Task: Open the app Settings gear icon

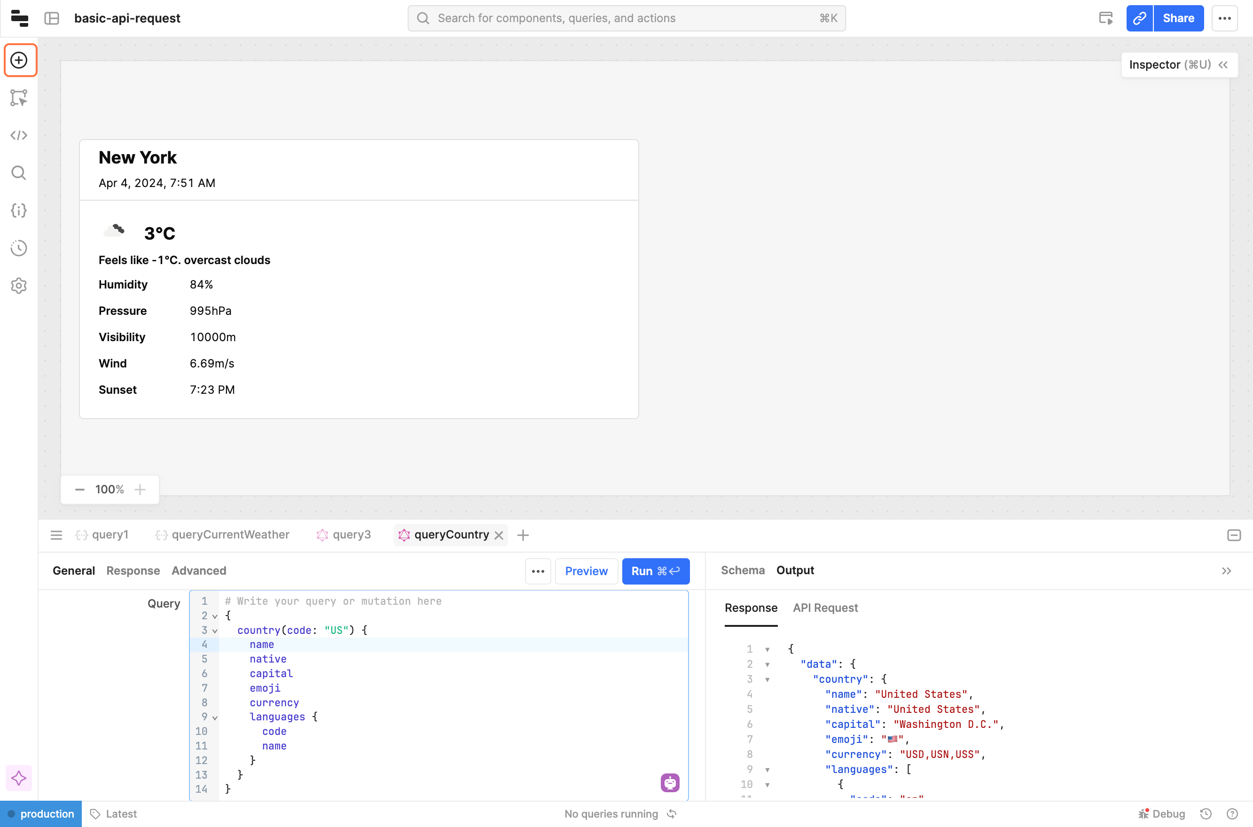Action: tap(20, 286)
